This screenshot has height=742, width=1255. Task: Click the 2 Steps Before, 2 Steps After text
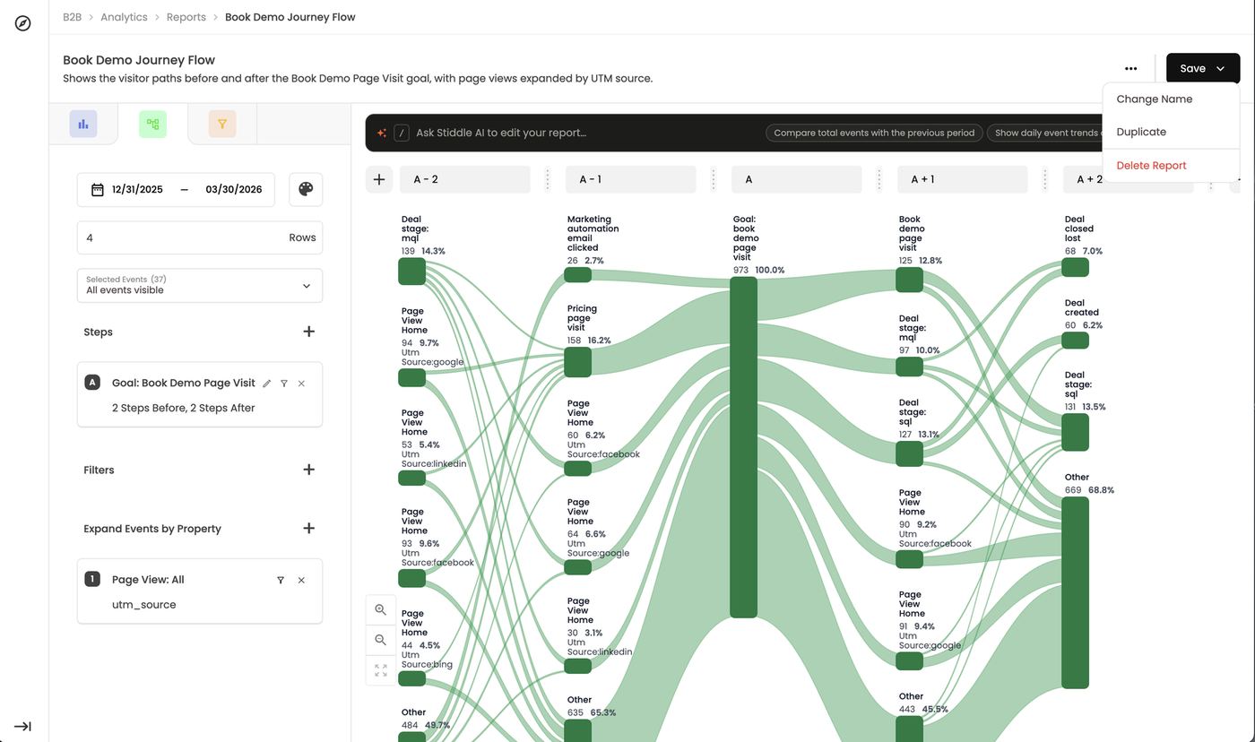[x=184, y=408]
